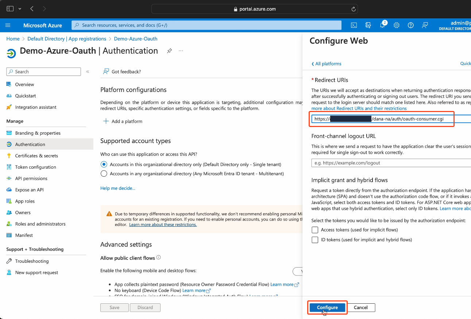Reload the page in the browser
The height and width of the screenshot is (319, 471).
pos(353,9)
